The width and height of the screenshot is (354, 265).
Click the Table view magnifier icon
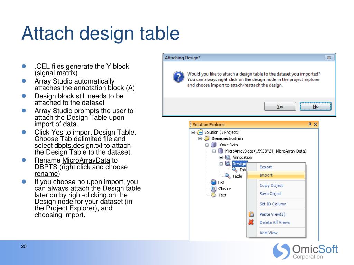click(227, 176)
